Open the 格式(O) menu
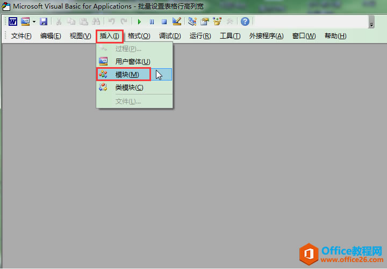 click(x=139, y=36)
